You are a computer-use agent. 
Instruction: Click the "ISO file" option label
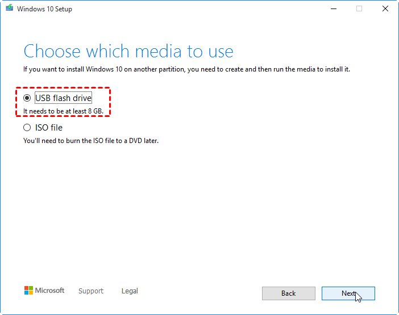point(49,128)
